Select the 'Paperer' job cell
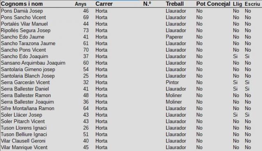262x151 pixels. click(174, 37)
